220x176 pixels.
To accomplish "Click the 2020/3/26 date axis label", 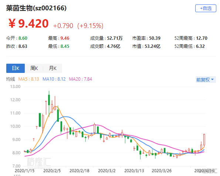I will click(x=162, y=171).
